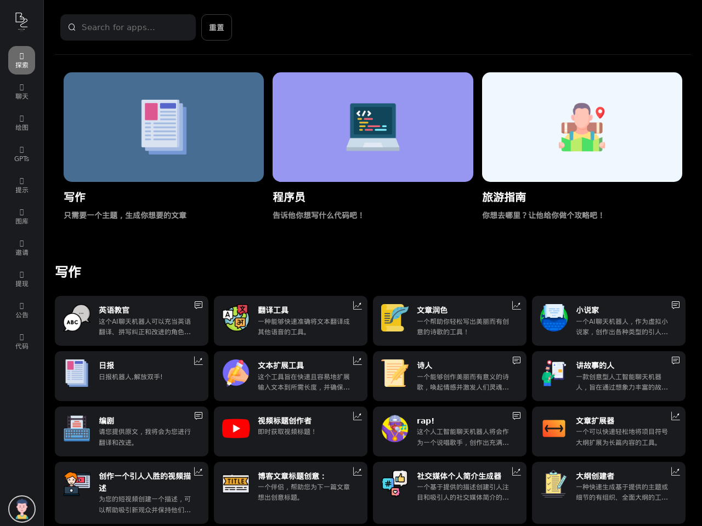Launch the 翻译工具 translation tool
702x526 pixels.
click(290, 321)
